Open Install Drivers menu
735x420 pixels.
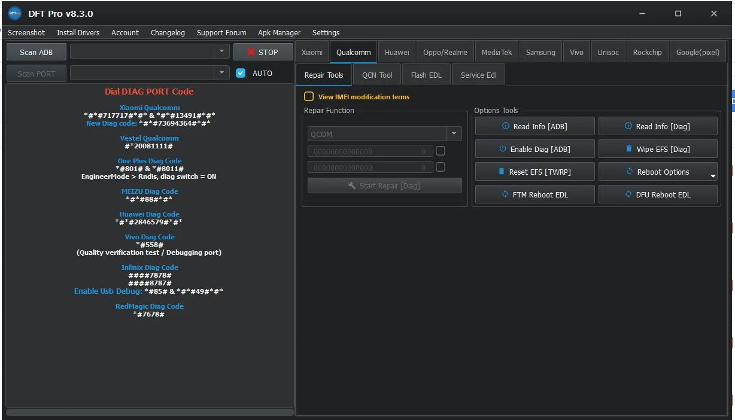pos(78,32)
